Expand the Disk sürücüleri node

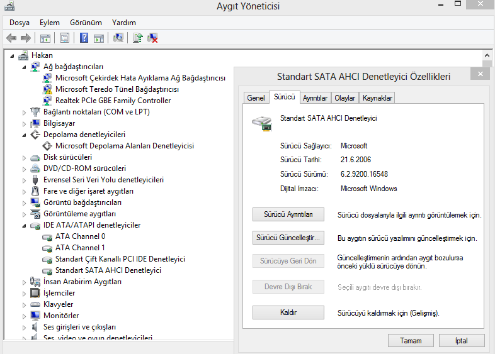(x=24, y=158)
